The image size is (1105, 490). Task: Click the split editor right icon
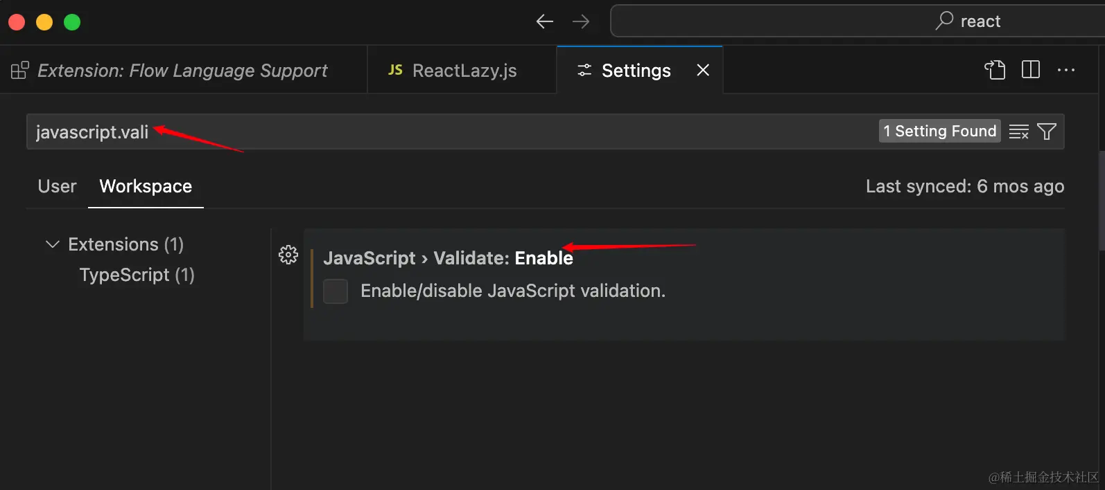point(1031,70)
